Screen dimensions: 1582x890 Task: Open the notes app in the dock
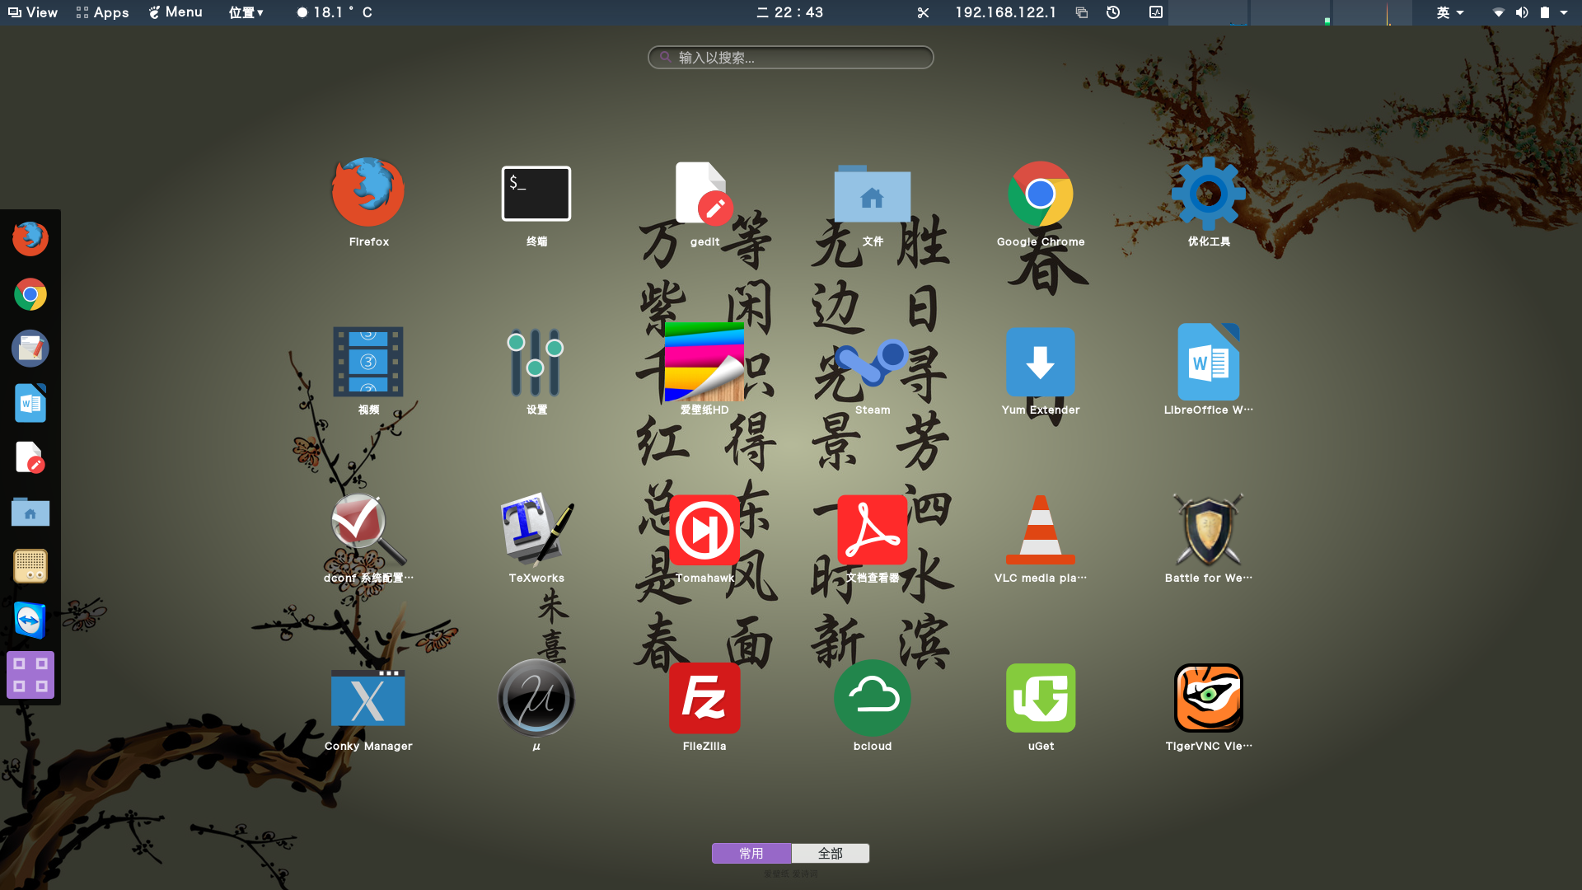coord(30,349)
